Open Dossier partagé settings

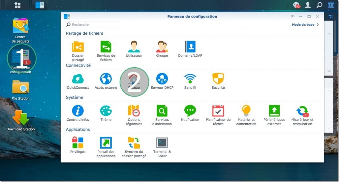pos(78,51)
